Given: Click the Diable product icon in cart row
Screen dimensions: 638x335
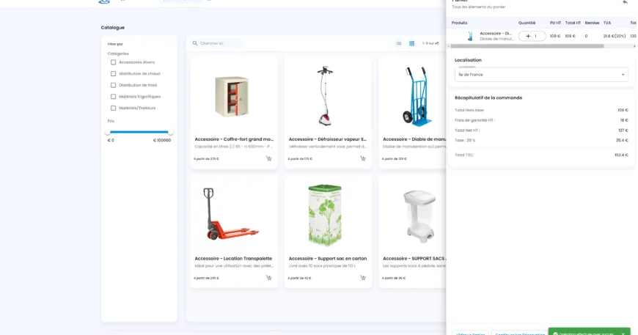Looking at the screenshot, I should click(x=470, y=36).
